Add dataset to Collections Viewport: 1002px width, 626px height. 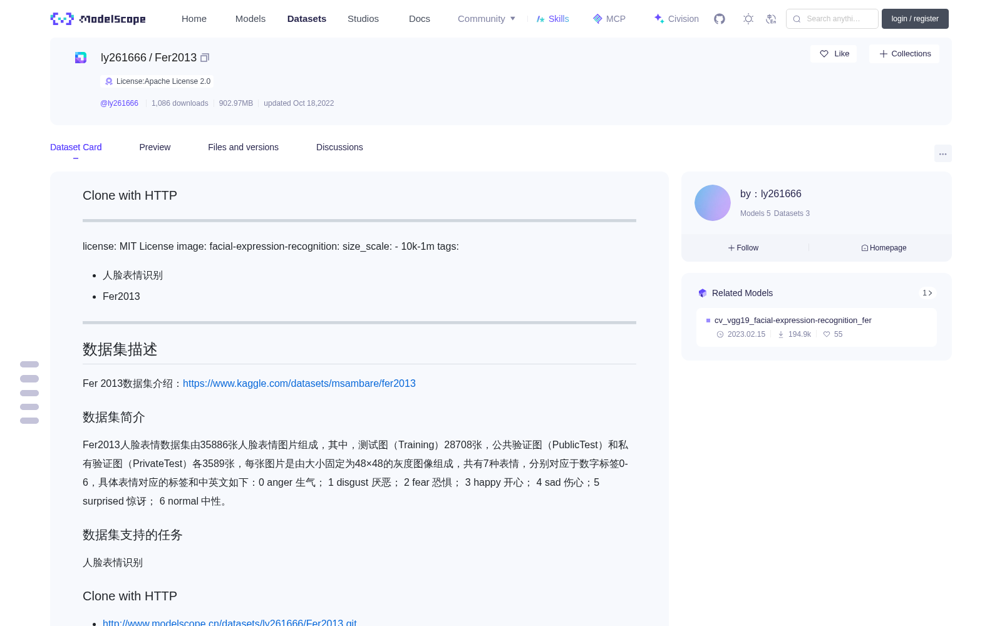pos(904,54)
